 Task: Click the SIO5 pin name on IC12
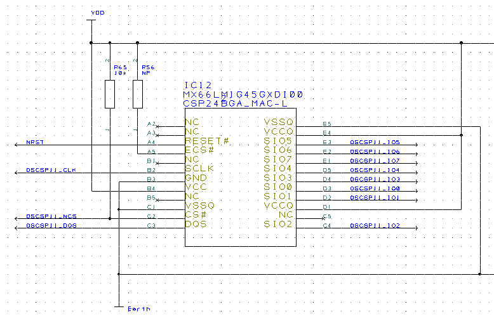coord(278,141)
